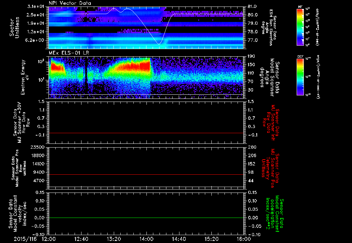Click the 30 scanner angle tick
This screenshot has width=352, height=243.
[251, 90]
